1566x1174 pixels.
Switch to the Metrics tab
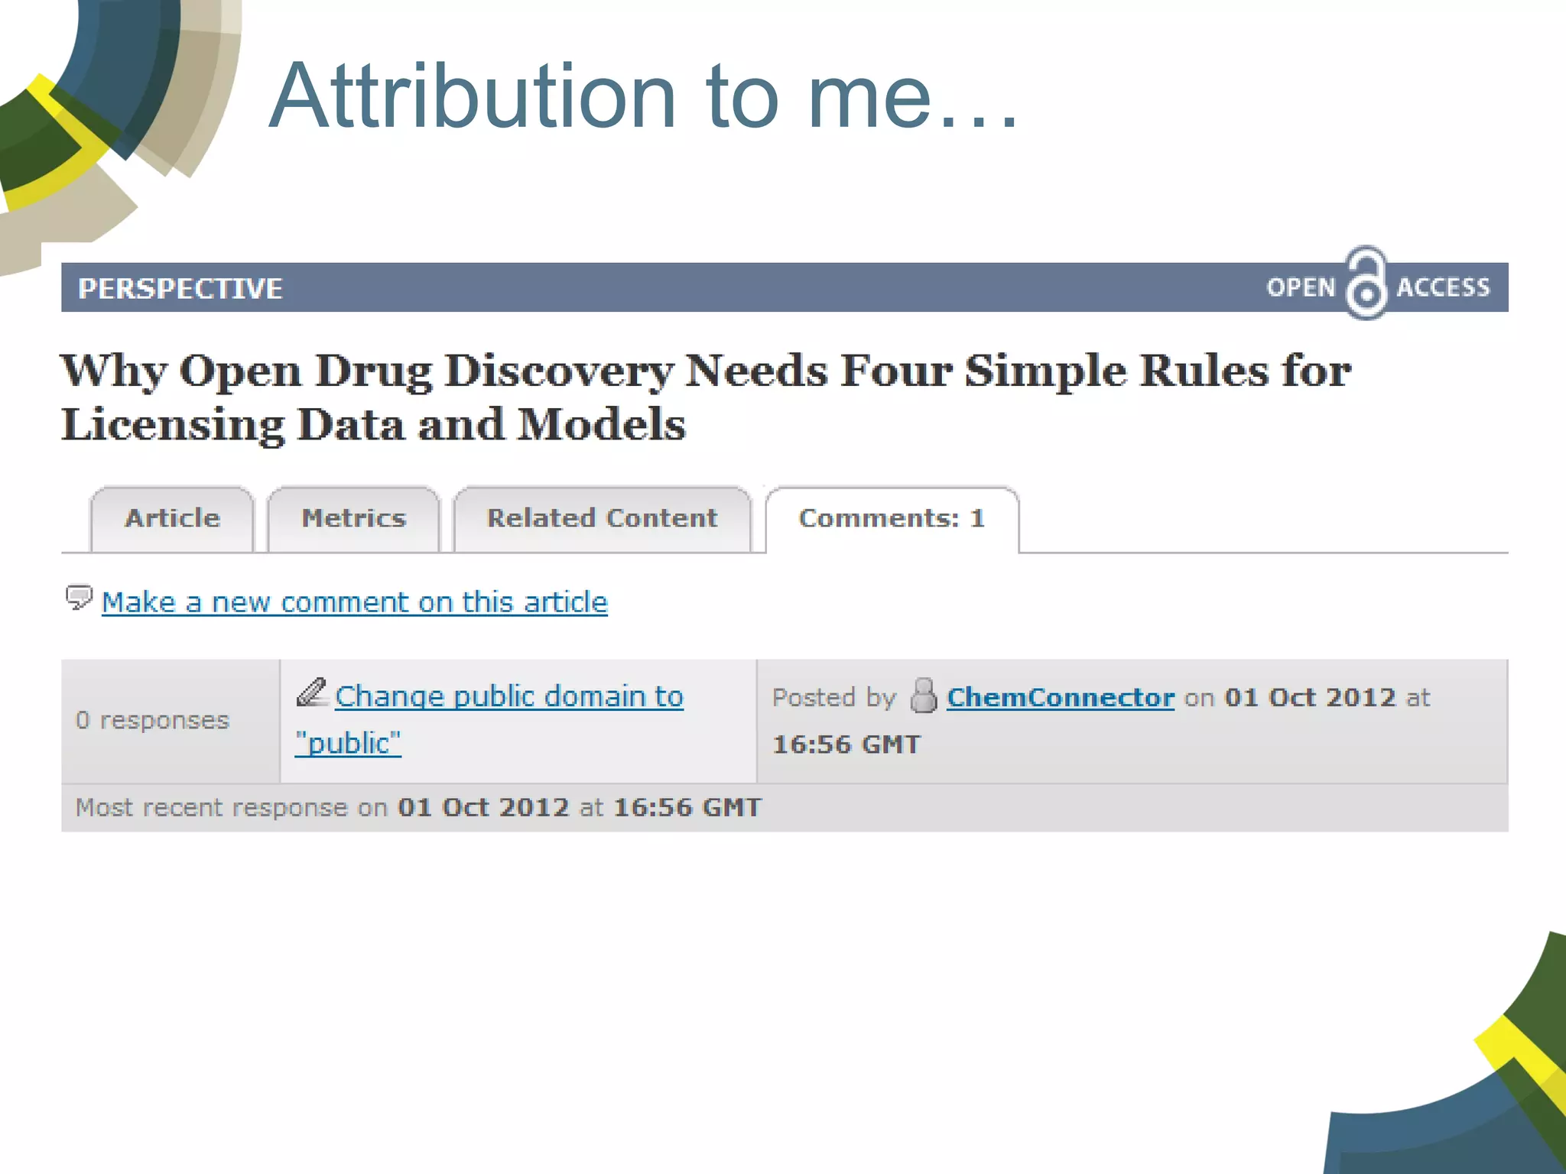tap(353, 519)
